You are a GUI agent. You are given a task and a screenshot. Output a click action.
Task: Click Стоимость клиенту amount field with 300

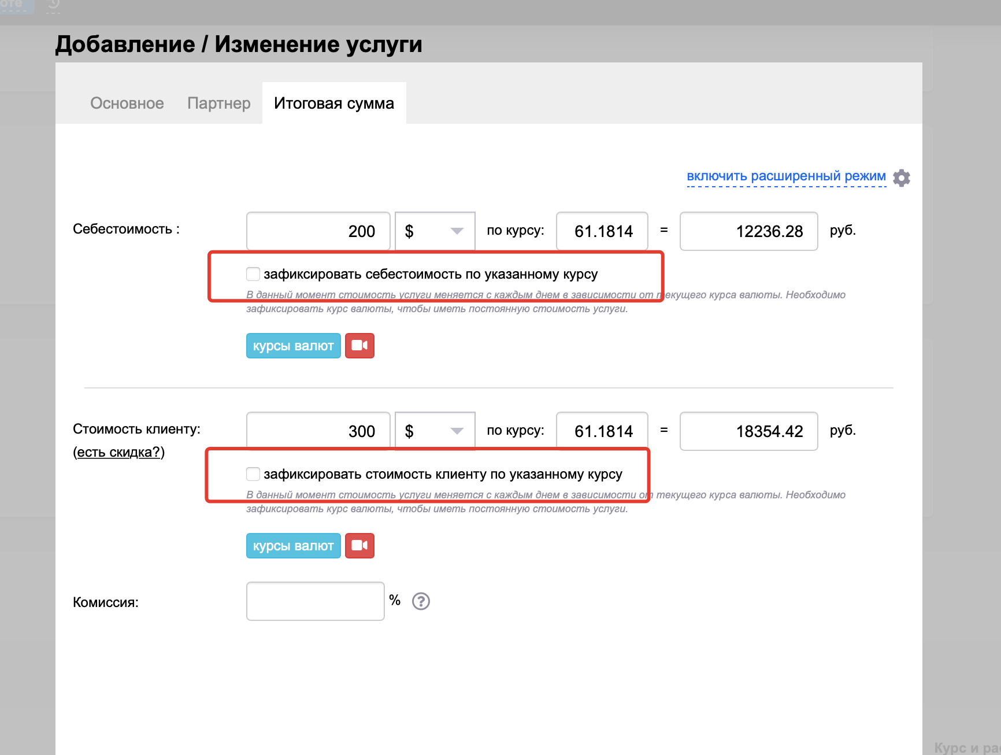318,431
